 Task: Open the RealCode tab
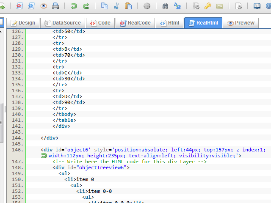(135, 23)
